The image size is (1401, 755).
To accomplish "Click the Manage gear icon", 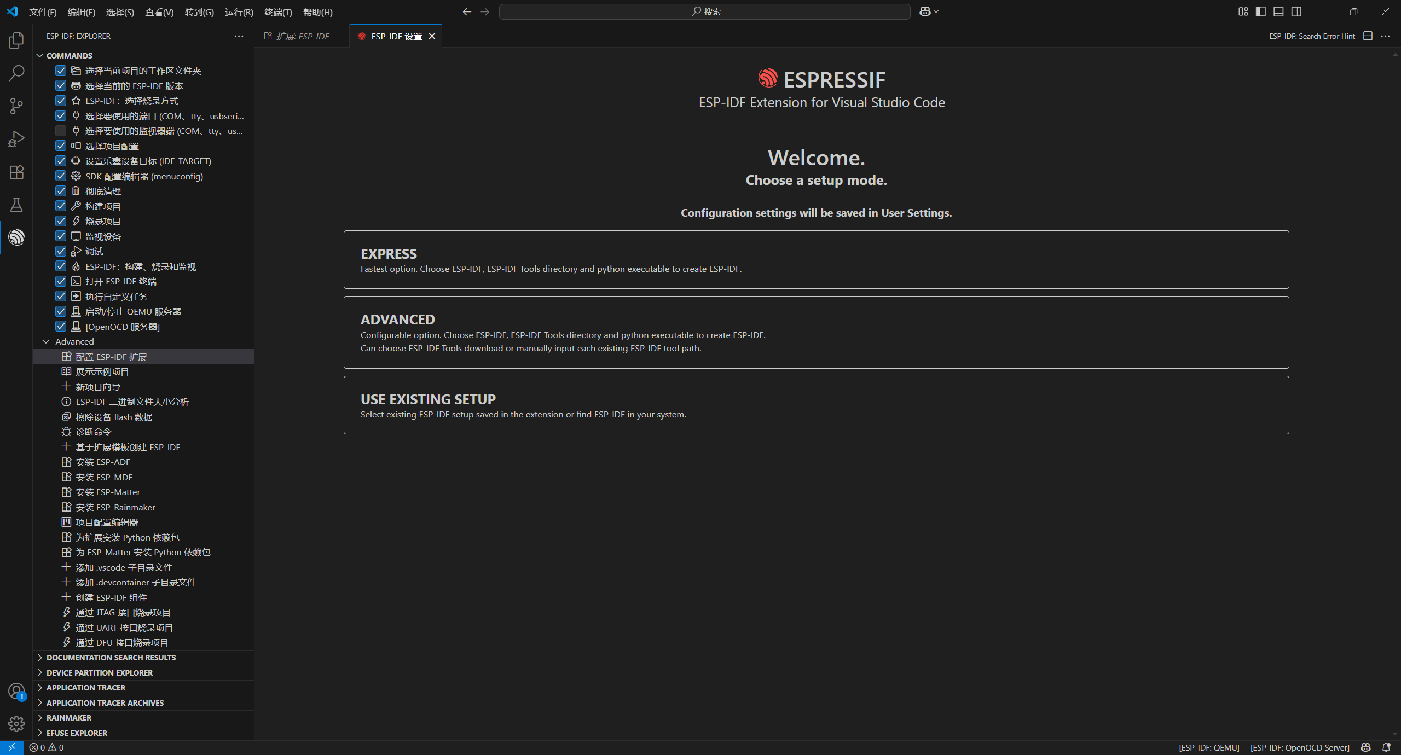I will tap(16, 724).
